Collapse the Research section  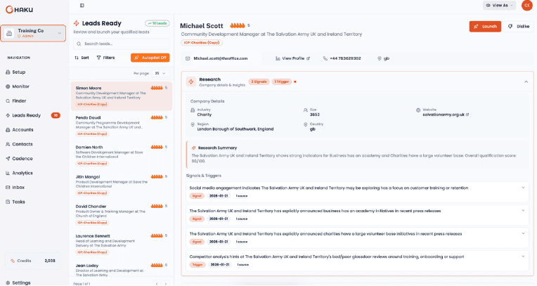click(x=526, y=82)
